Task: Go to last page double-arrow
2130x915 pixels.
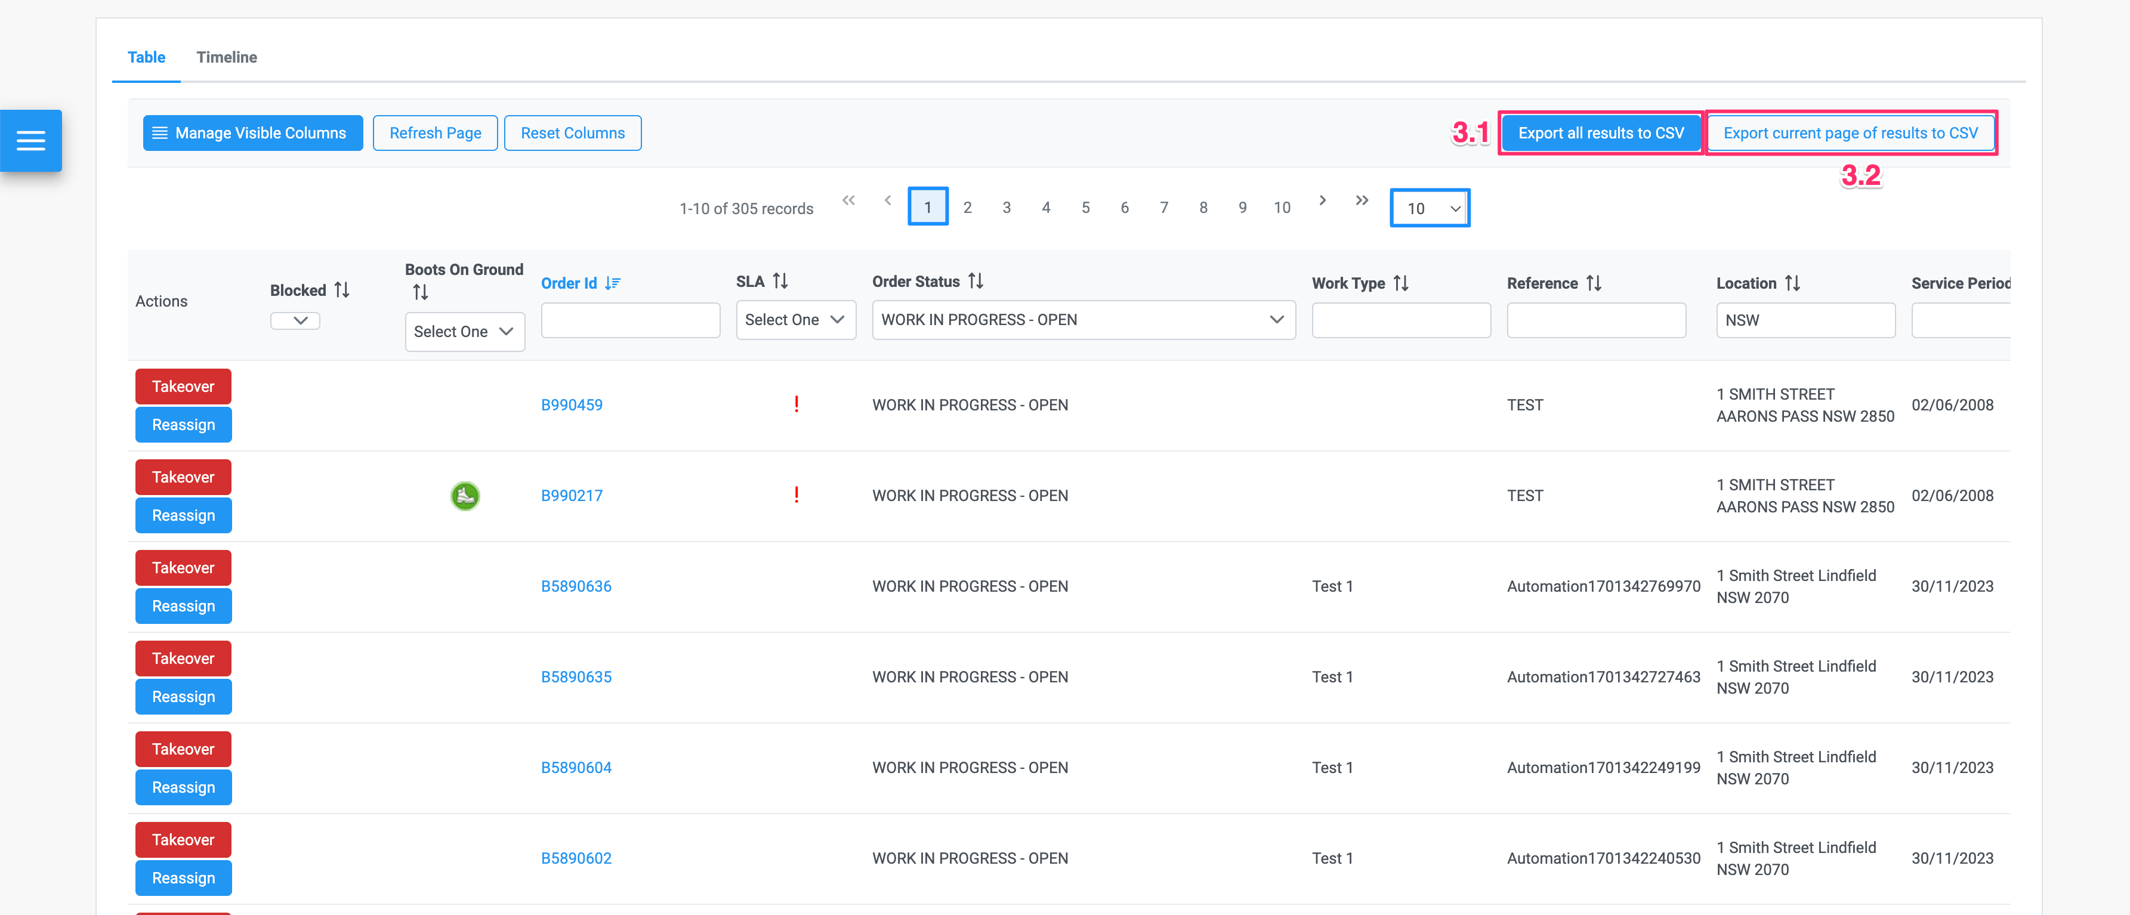Action: tap(1362, 200)
